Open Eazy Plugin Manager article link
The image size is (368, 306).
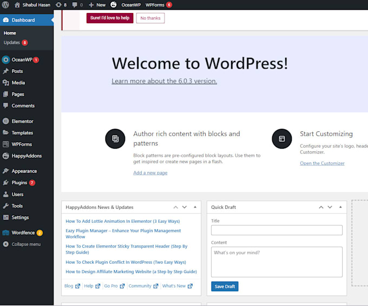tap(123, 234)
